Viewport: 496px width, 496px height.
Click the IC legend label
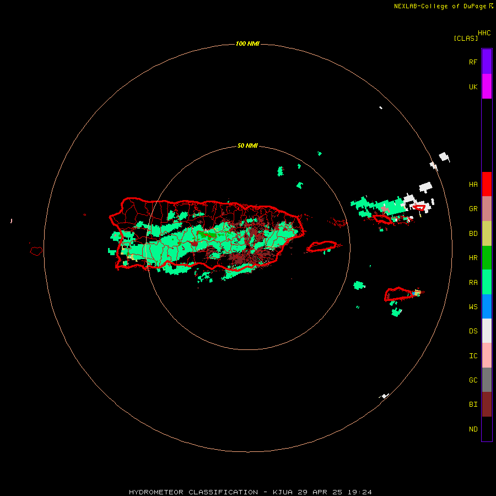tap(473, 356)
